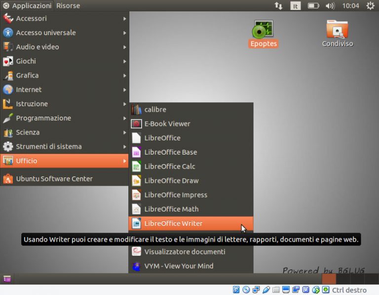Click the battery status indicator

click(313, 5)
